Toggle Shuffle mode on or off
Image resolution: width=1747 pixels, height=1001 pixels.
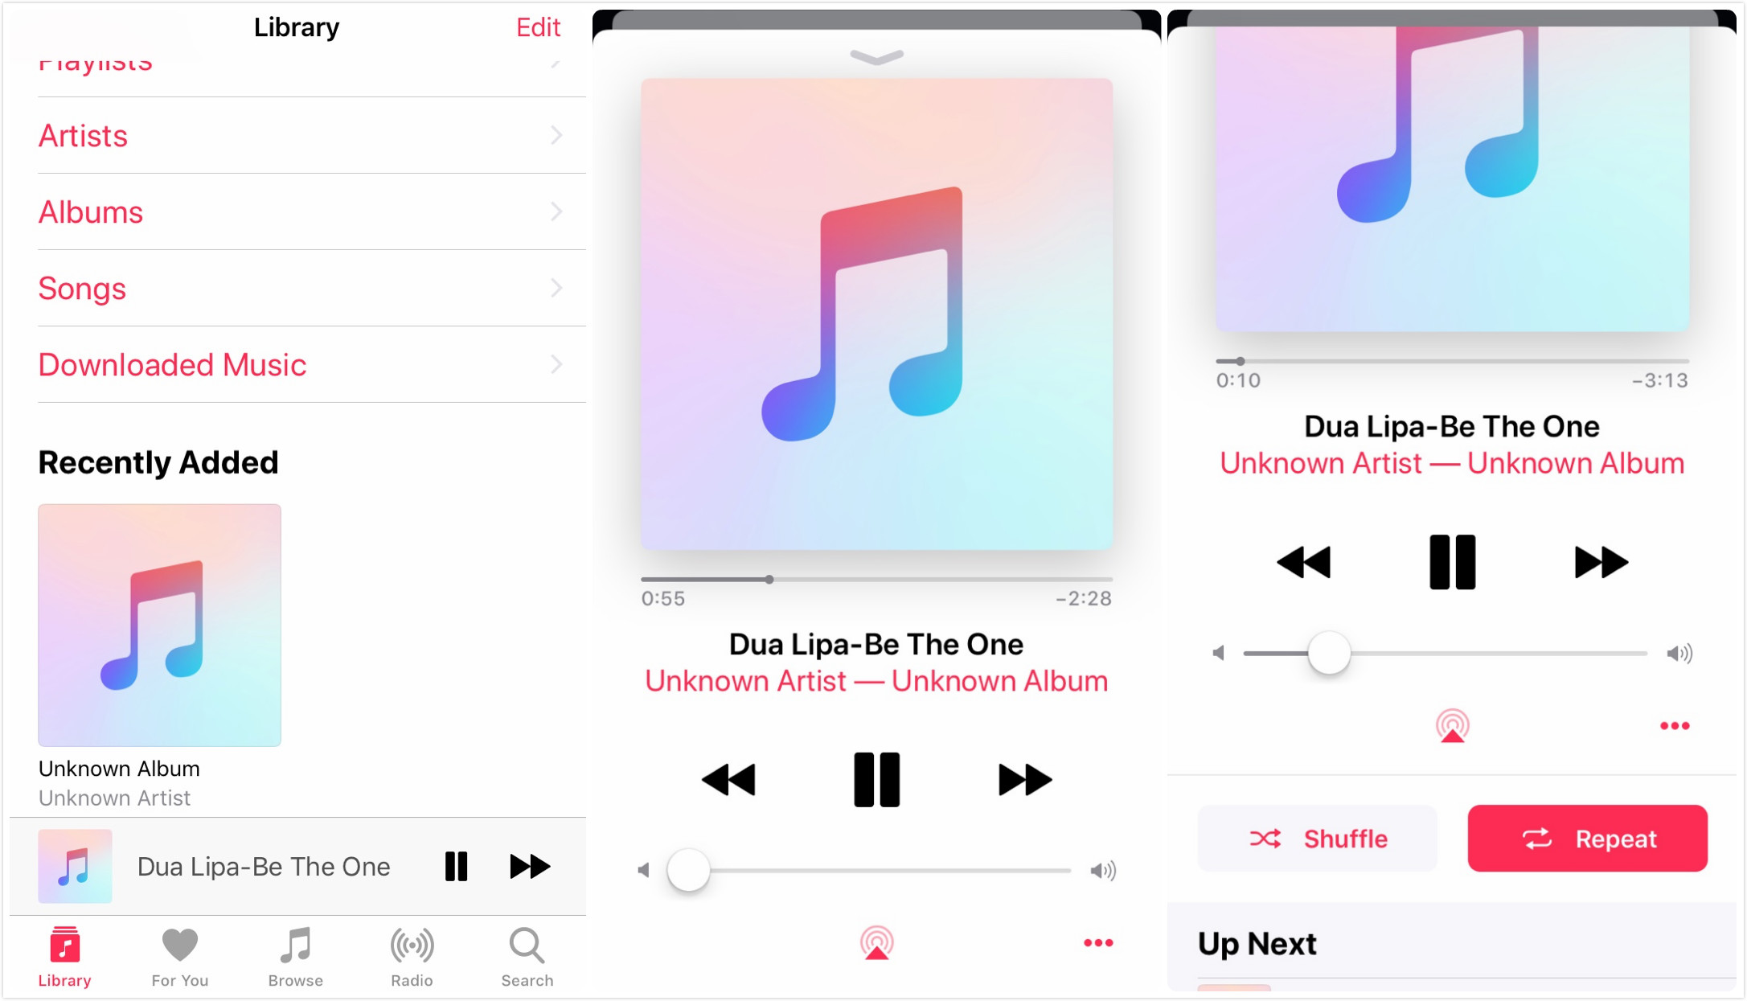pyautogui.click(x=1318, y=836)
